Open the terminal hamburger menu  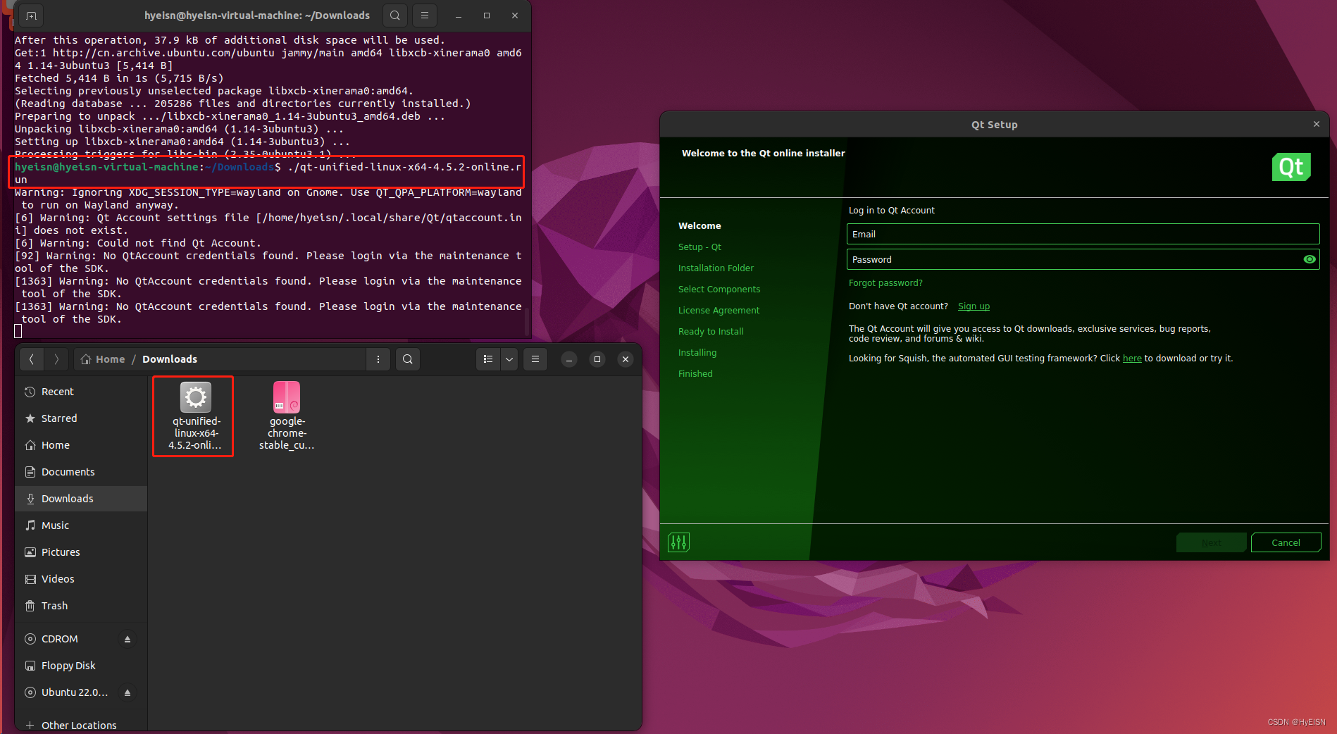click(423, 15)
